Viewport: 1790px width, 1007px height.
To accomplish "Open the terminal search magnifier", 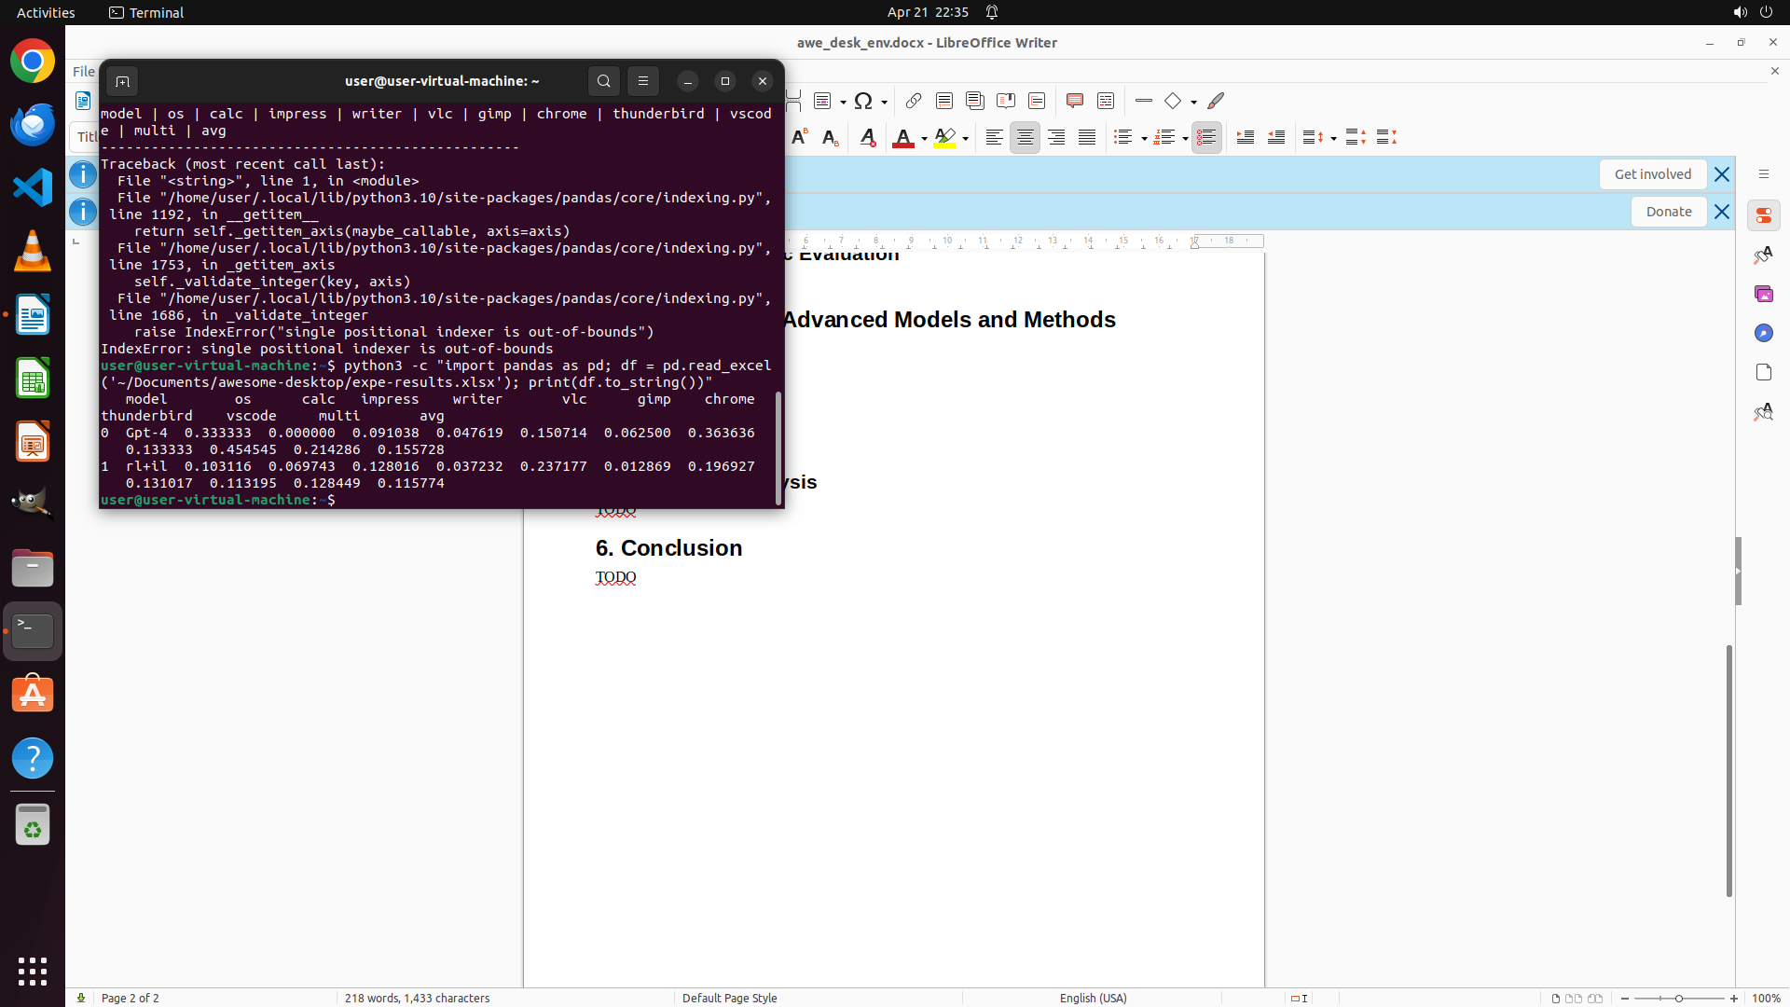I will [603, 81].
